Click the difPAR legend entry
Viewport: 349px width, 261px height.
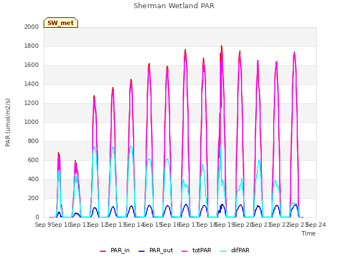(235, 250)
